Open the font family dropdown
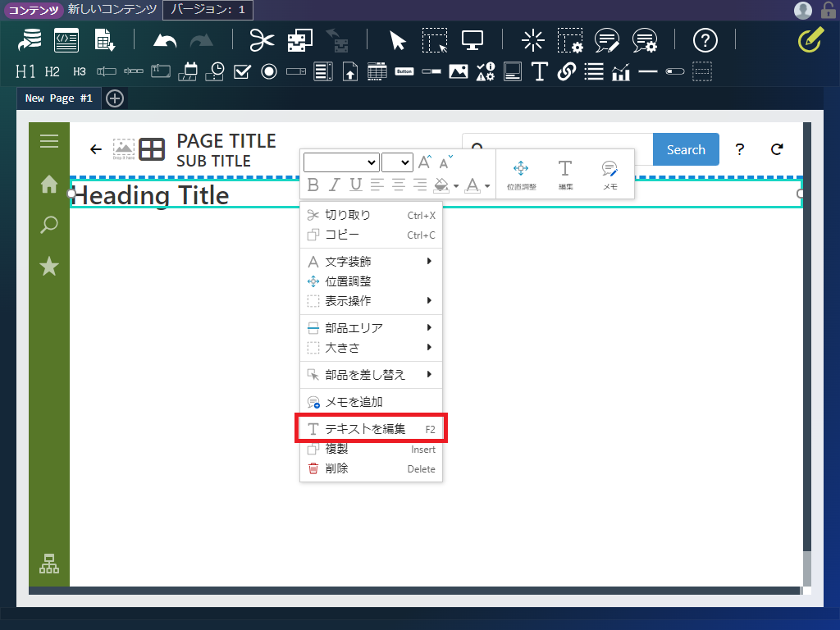 click(x=341, y=162)
